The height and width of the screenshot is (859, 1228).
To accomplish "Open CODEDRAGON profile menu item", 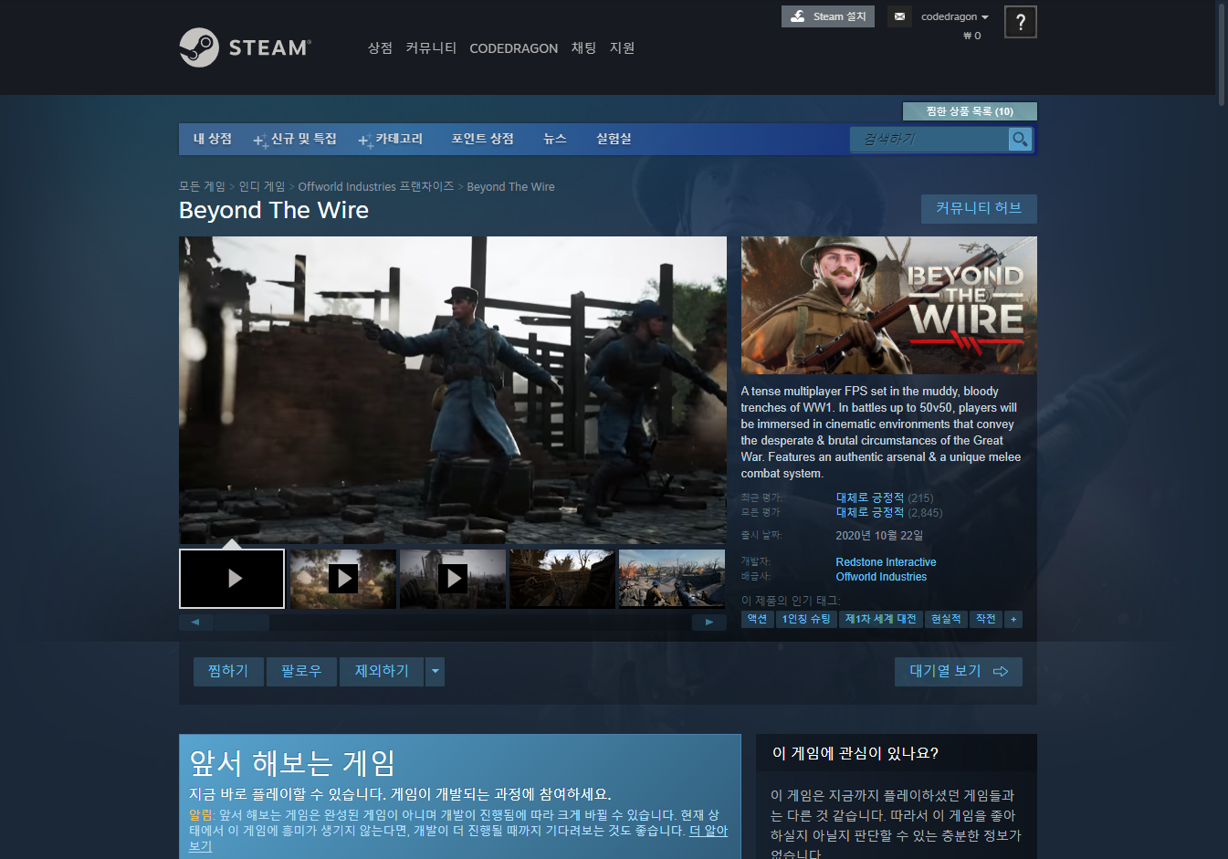I will coord(513,48).
